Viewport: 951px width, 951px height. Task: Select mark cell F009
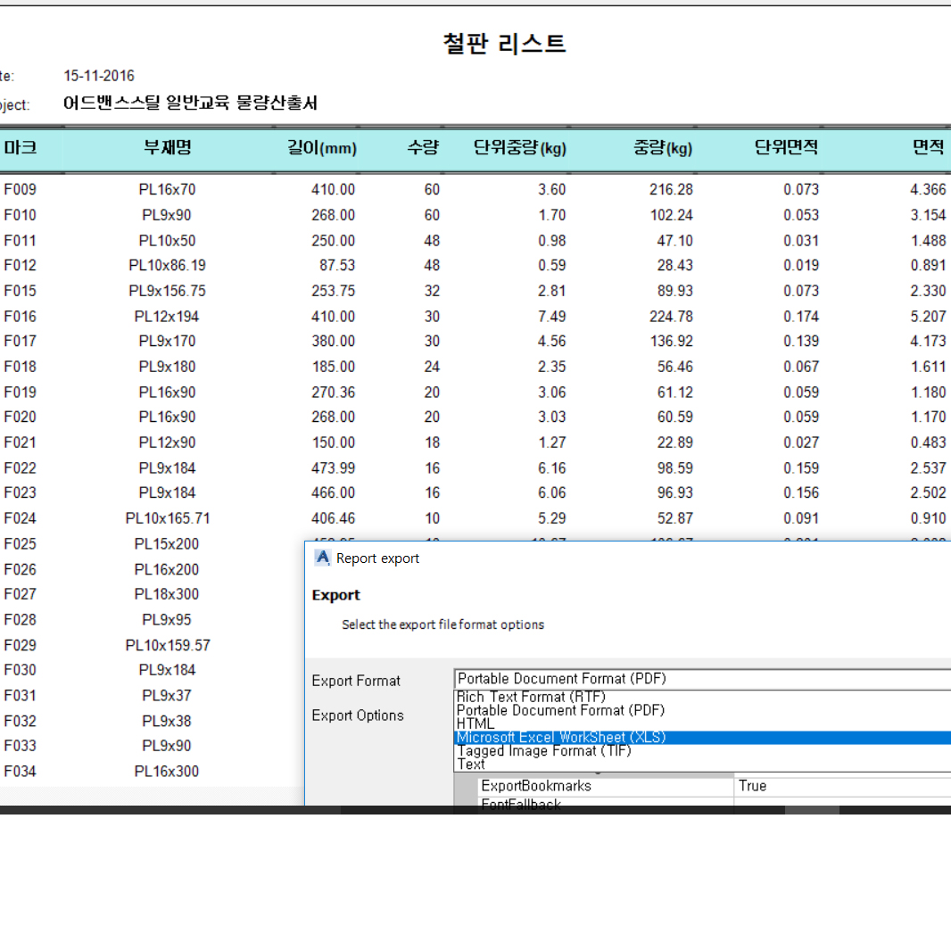click(x=20, y=190)
